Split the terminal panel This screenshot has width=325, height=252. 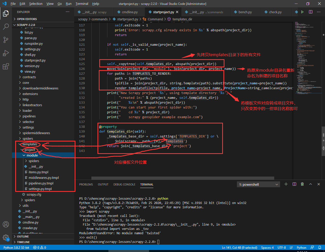294,184
